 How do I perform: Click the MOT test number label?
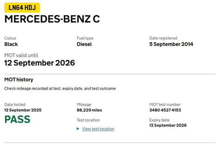(x=165, y=104)
